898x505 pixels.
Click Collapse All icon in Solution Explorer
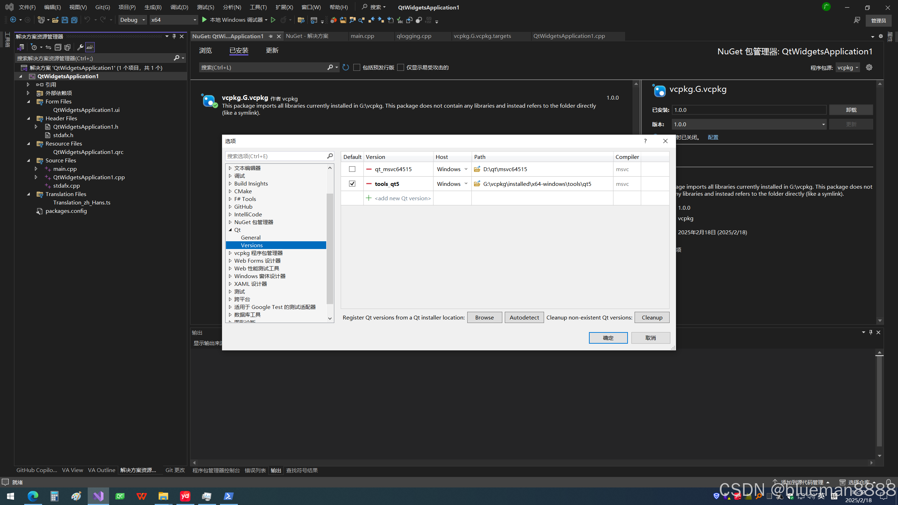click(x=58, y=47)
